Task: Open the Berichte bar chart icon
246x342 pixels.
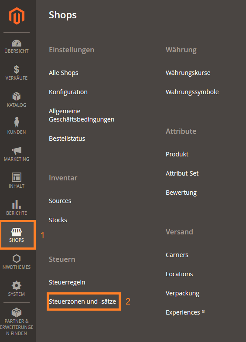Action: 17,204
